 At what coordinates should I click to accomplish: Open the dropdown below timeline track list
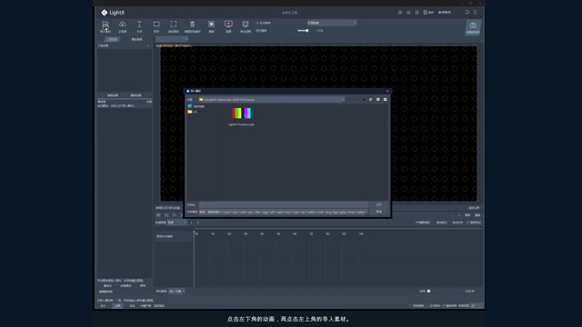click(176, 291)
